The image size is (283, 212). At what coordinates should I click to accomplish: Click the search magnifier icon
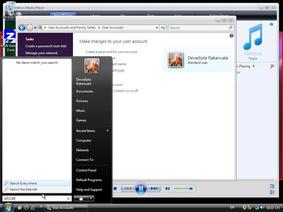click(x=230, y=28)
